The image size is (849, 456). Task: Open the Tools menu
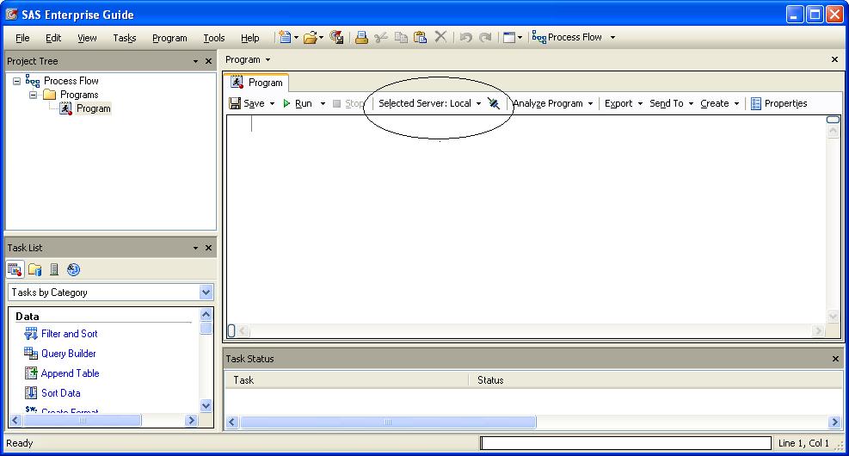coord(214,38)
